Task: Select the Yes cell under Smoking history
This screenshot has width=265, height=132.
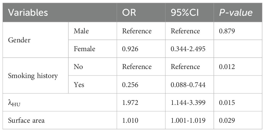Action: click(79, 85)
